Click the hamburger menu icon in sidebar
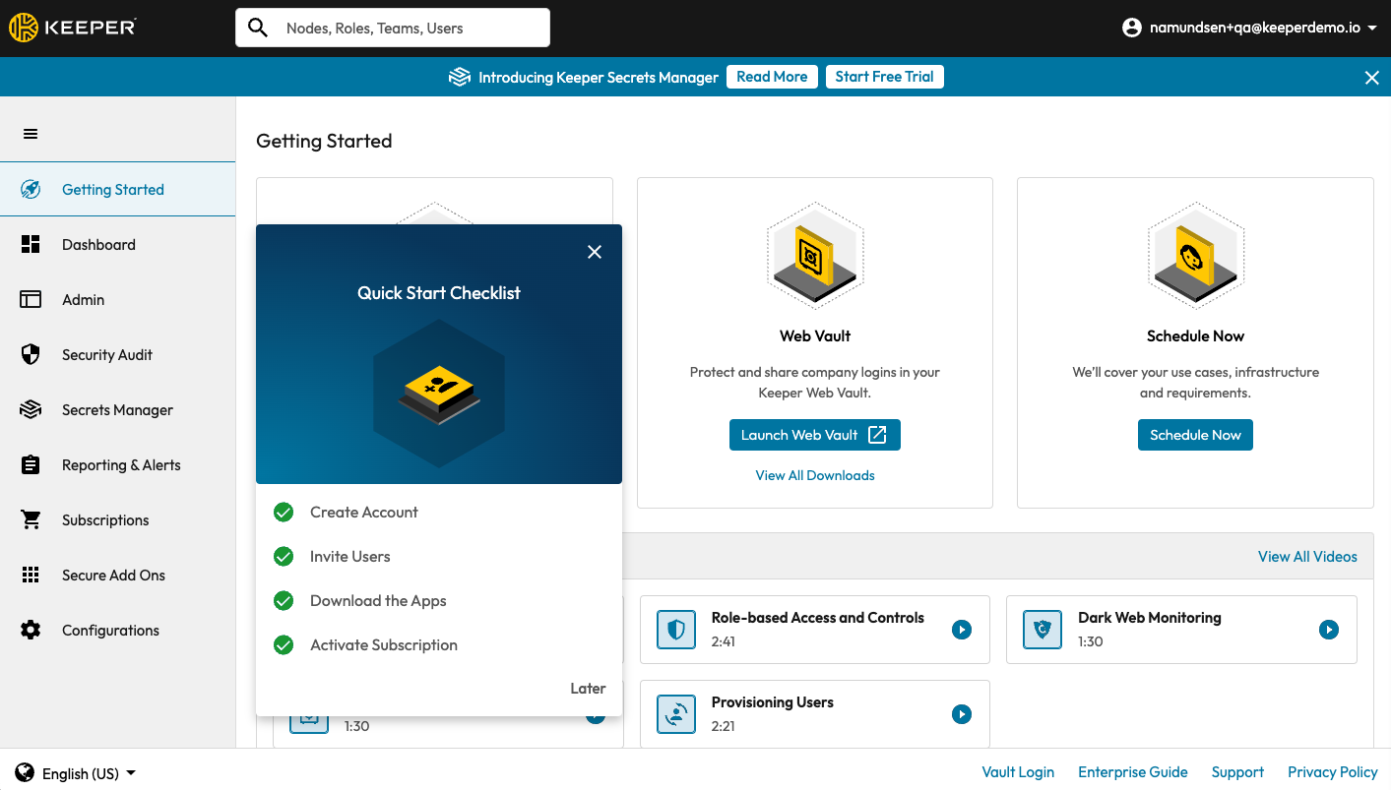 (31, 134)
